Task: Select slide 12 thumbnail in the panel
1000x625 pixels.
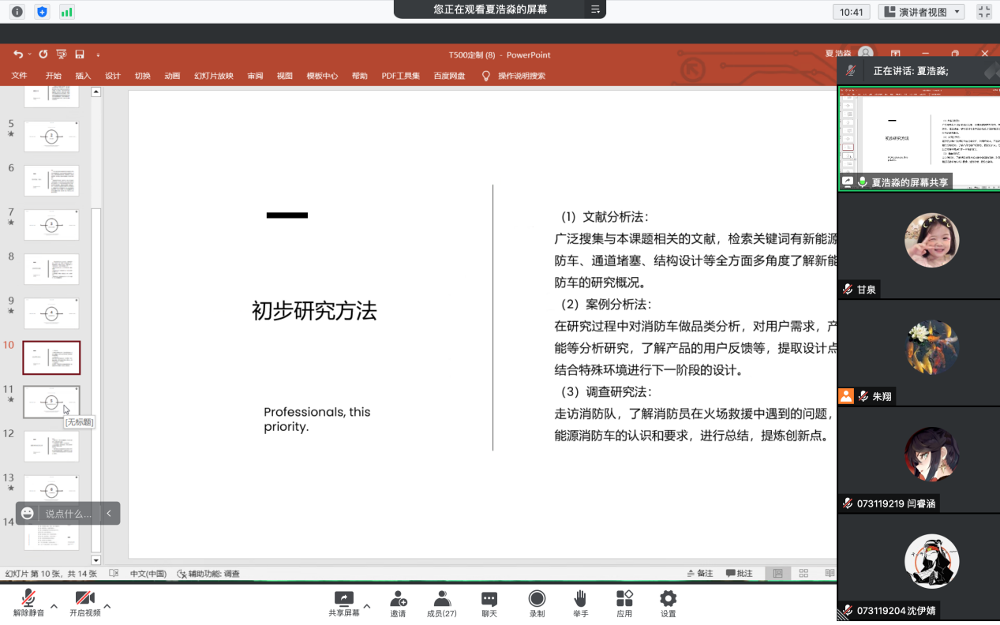Action: (51, 446)
